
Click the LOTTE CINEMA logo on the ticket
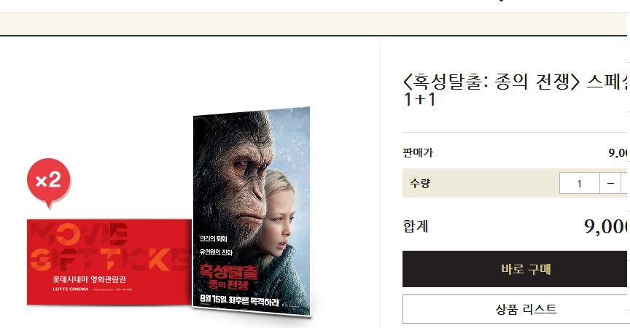[x=70, y=289]
